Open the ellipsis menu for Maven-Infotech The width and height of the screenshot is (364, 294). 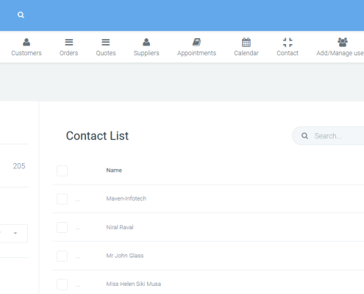(78, 201)
